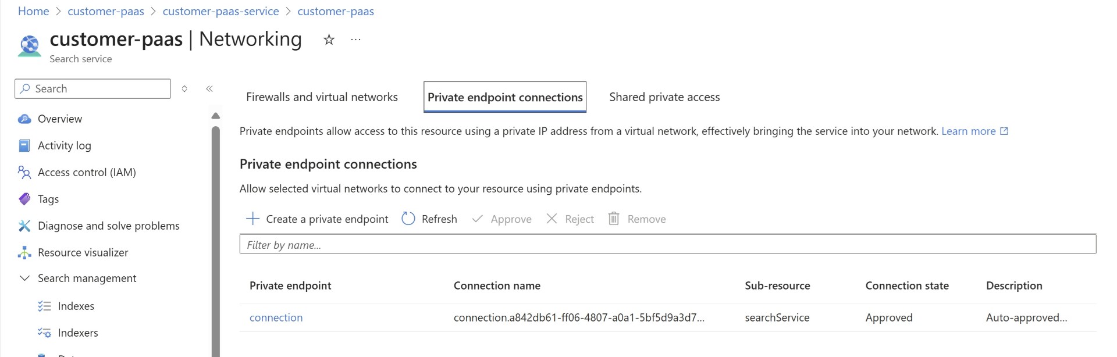This screenshot has width=1117, height=357.
Task: Open last customer-paas breadcrumb link
Action: coord(336,11)
